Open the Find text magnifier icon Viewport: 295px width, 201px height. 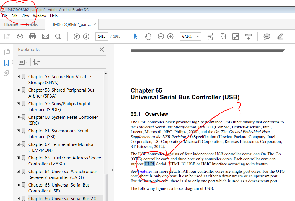pos(58,37)
